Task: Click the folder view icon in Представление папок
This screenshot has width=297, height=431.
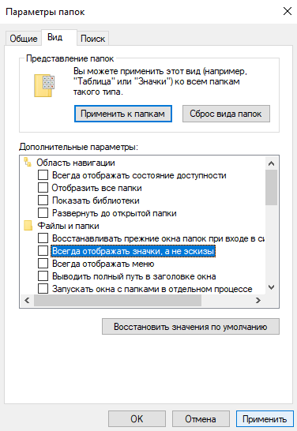Action: click(x=44, y=85)
